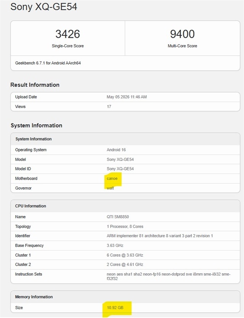This screenshot has width=244, height=318.
Task: Select the motherboard value canoe
Action: [112, 178]
